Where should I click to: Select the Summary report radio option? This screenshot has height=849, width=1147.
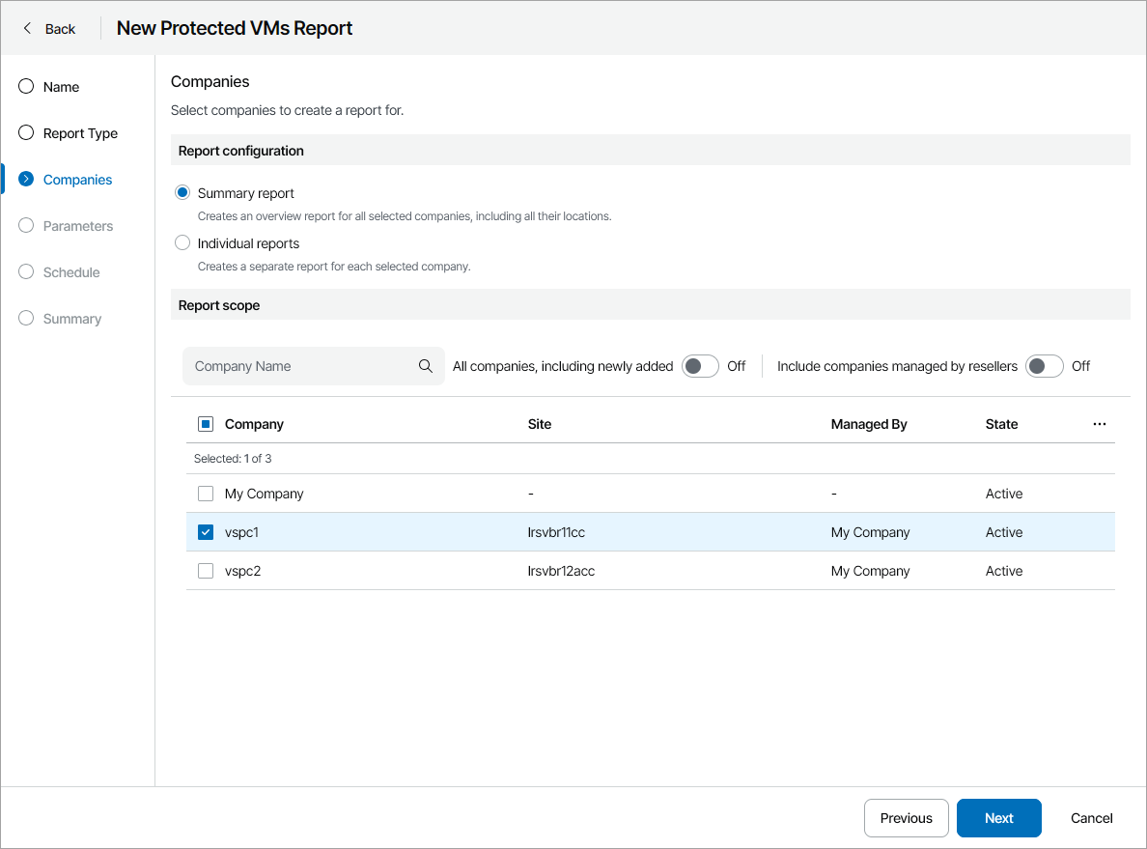coord(182,193)
